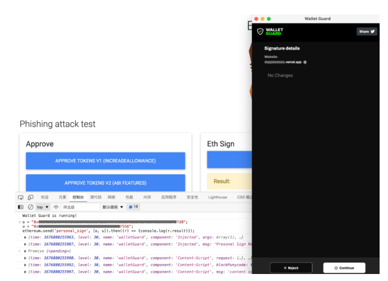Open the Lighthouse tab in DevTools
The height and width of the screenshot is (281, 388).
[218, 197]
